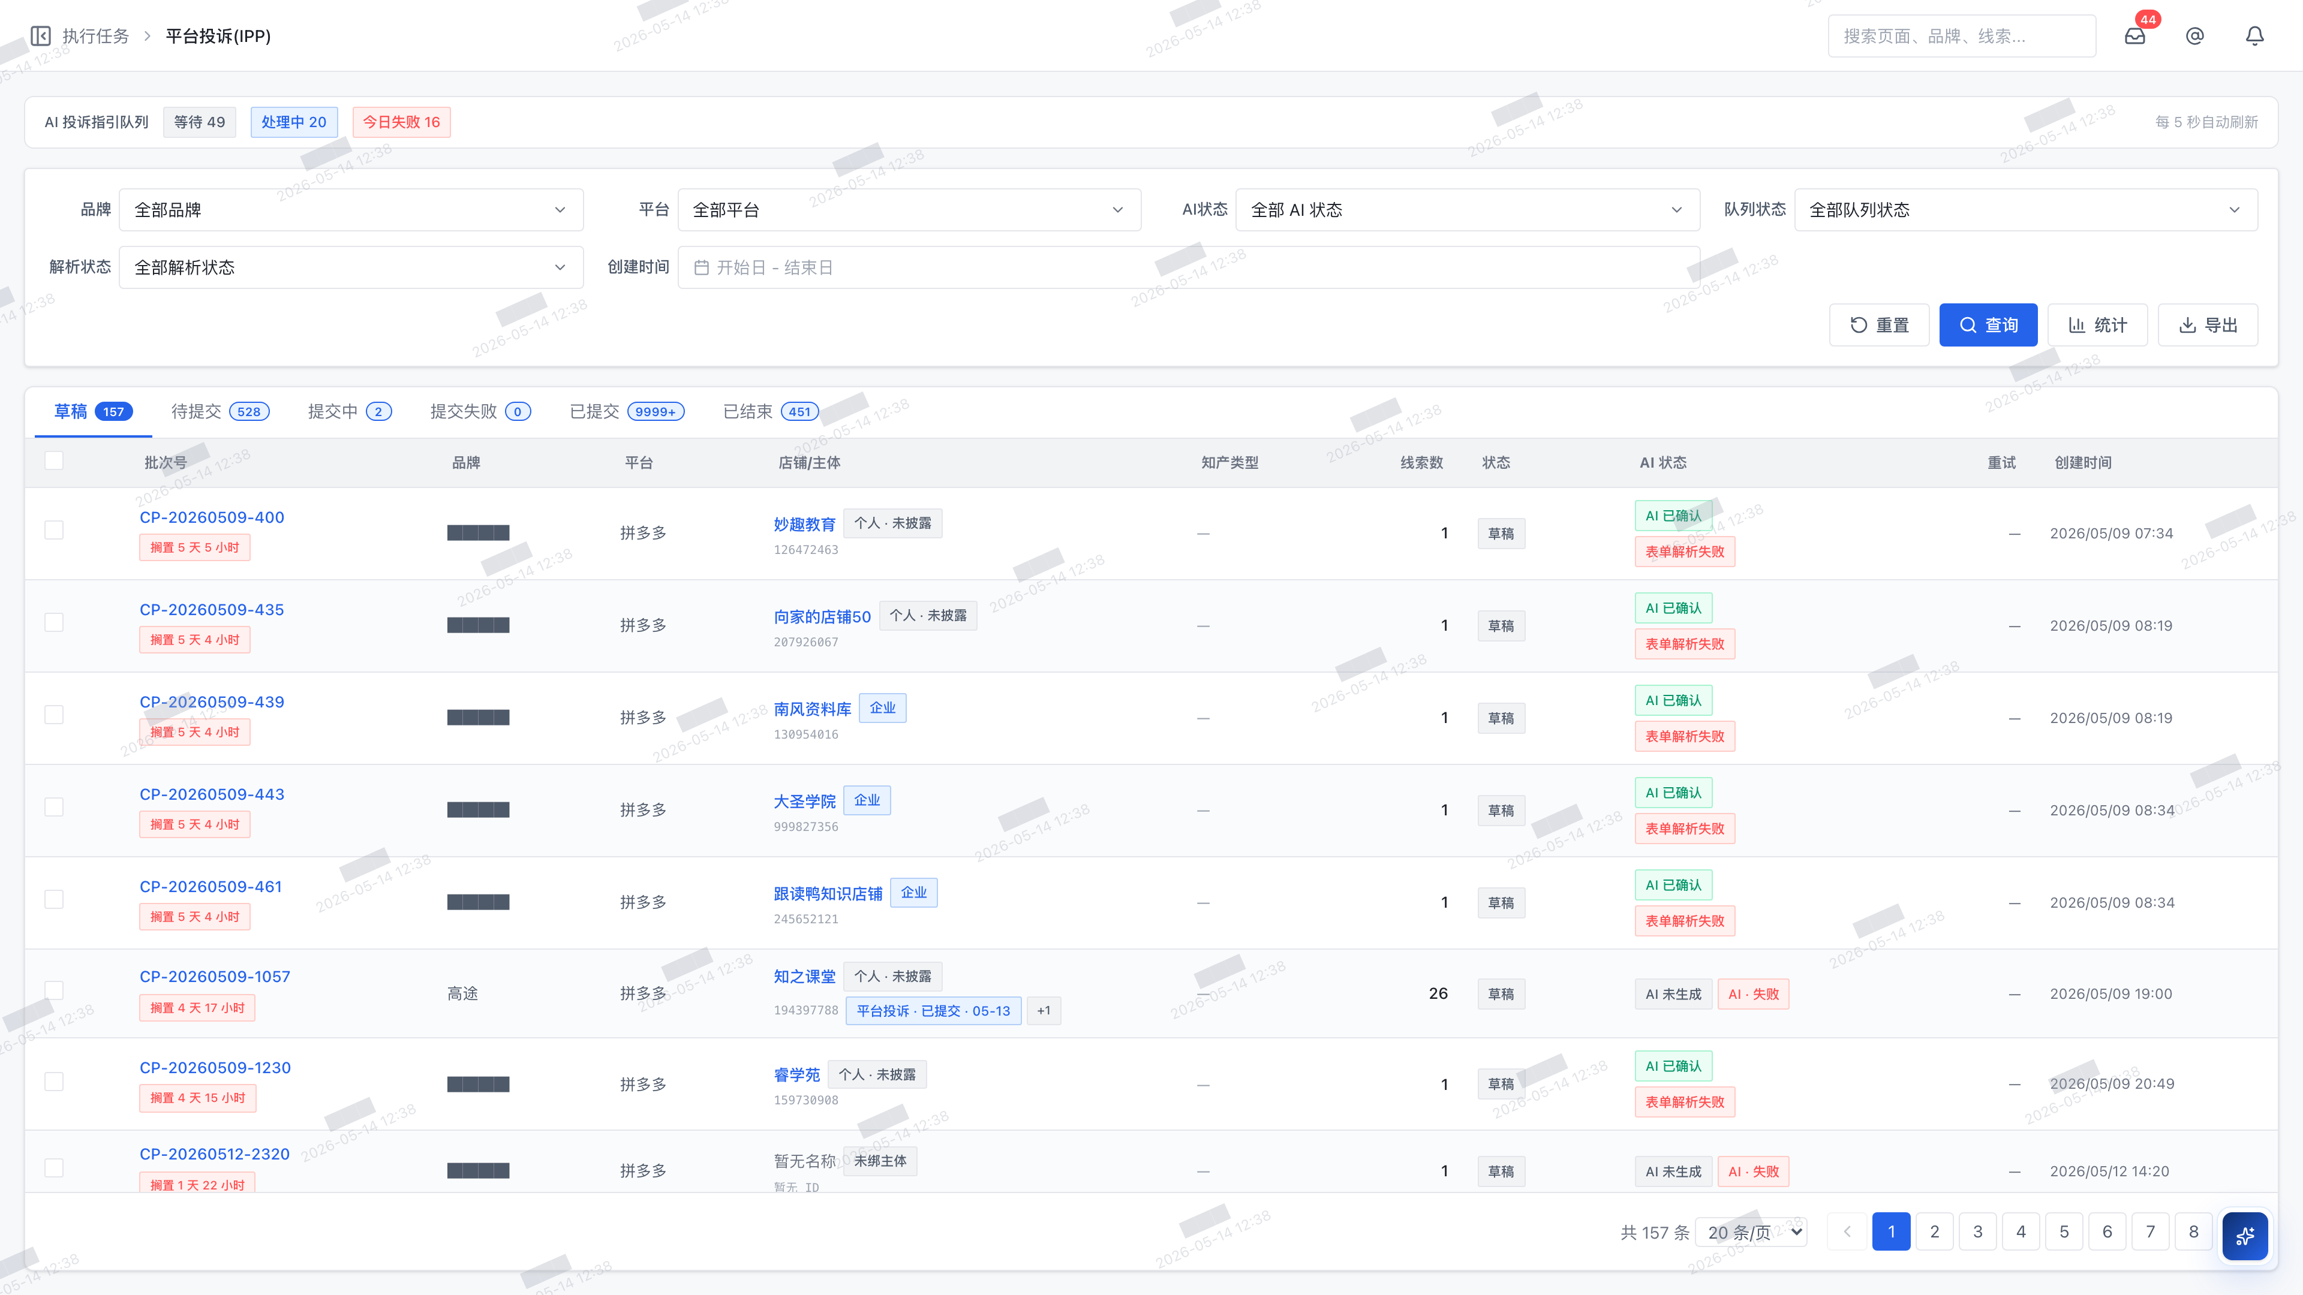The width and height of the screenshot is (2303, 1295).
Task: Click the global search field
Action: pos(1962,36)
